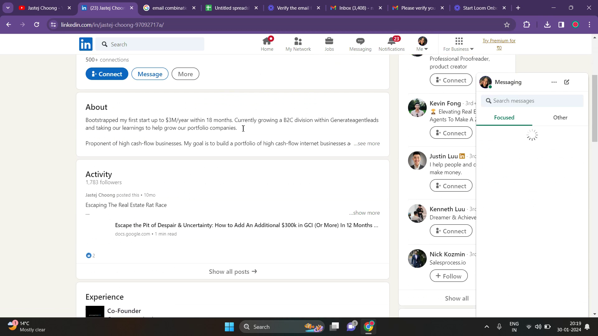Open the Co-Founder company logo
Viewport: 598px width, 336px height.
tap(95, 312)
